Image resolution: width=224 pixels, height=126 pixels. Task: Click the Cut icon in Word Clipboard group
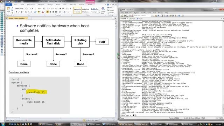(x=12, y=8)
